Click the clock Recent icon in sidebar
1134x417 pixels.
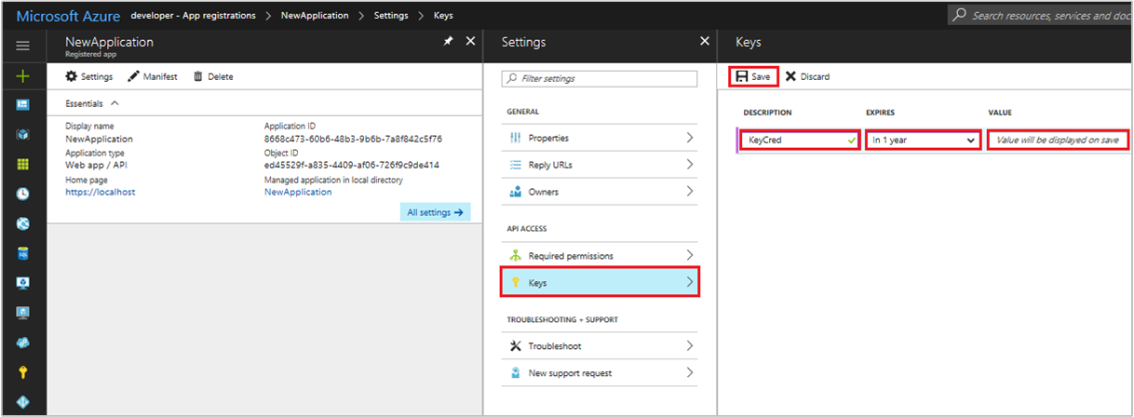coord(23,194)
